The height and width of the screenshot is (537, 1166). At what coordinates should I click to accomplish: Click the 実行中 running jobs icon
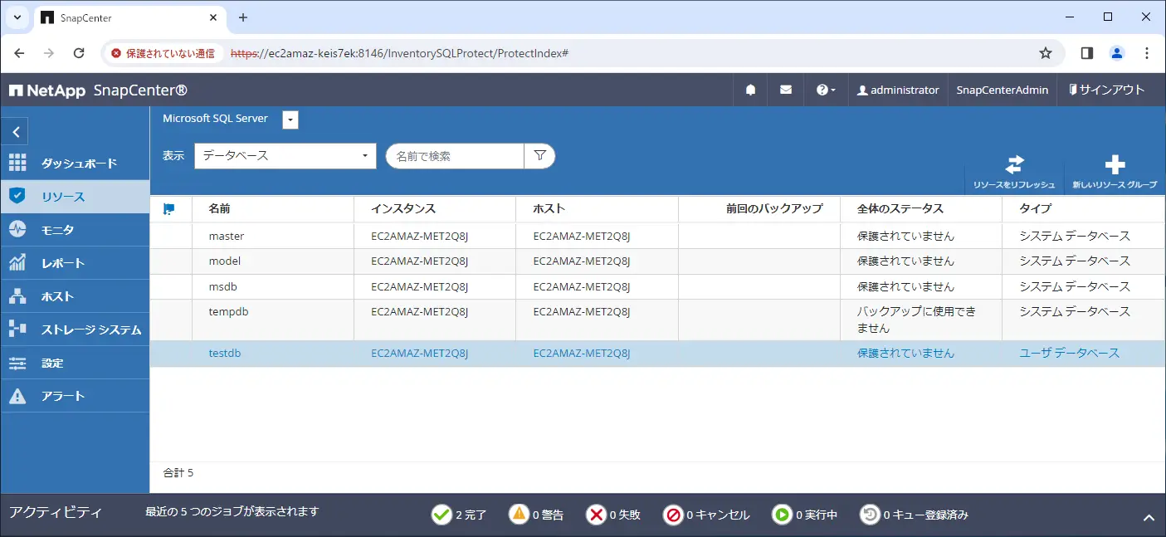tap(782, 515)
